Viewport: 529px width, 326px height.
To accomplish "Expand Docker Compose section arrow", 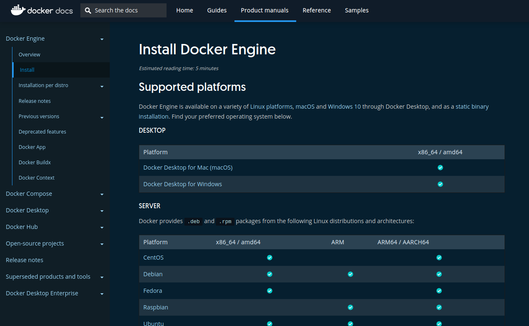I will 102,194.
